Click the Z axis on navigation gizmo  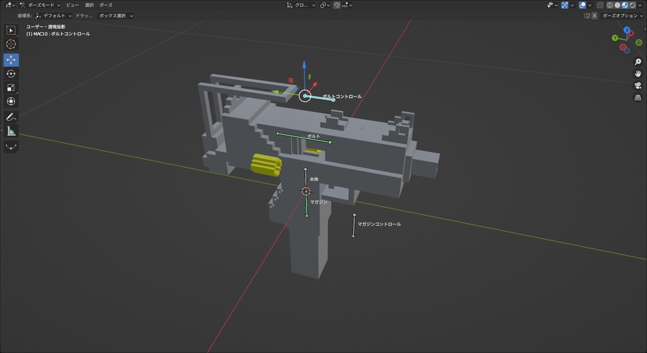click(627, 30)
